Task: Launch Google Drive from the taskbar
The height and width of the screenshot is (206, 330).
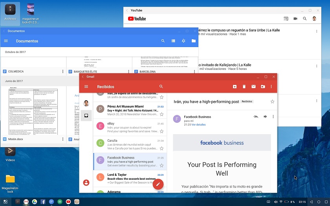Action: tap(35, 202)
